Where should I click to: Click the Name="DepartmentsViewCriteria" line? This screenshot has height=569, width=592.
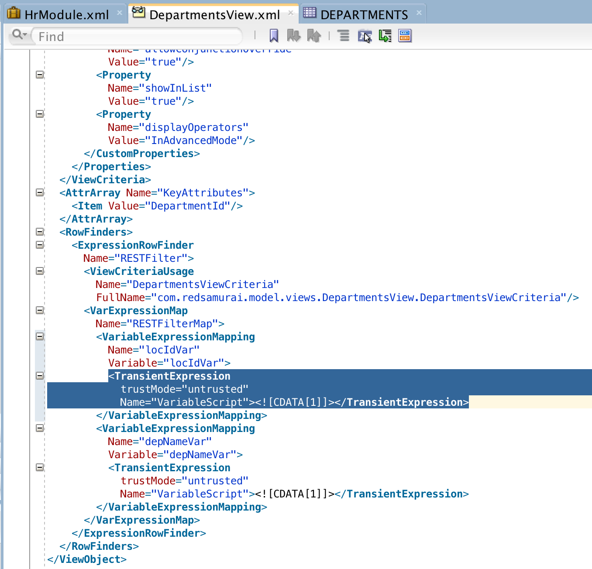187,284
